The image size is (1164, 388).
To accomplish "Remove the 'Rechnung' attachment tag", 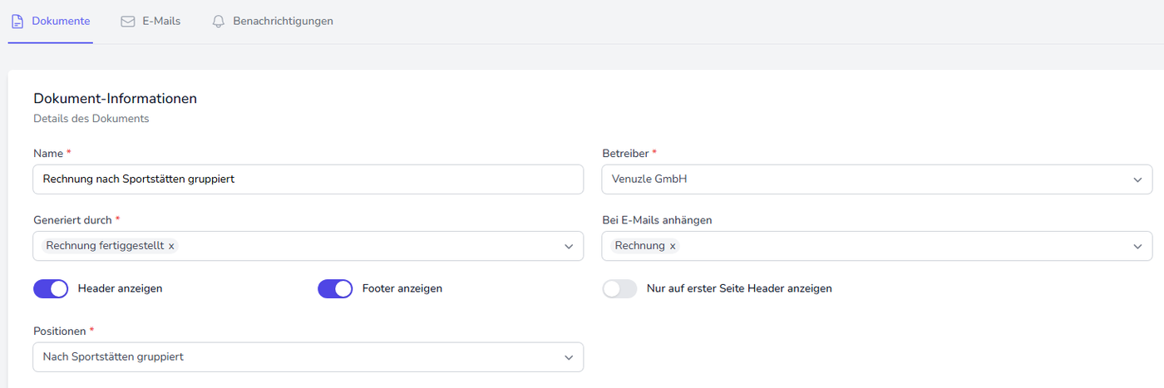I will click(x=673, y=246).
